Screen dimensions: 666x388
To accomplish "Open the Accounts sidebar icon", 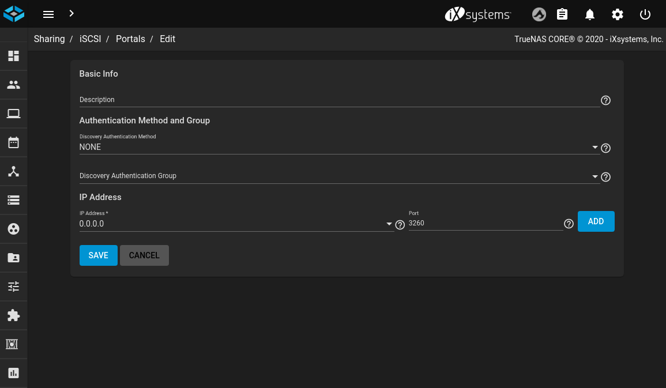I will (x=13, y=85).
